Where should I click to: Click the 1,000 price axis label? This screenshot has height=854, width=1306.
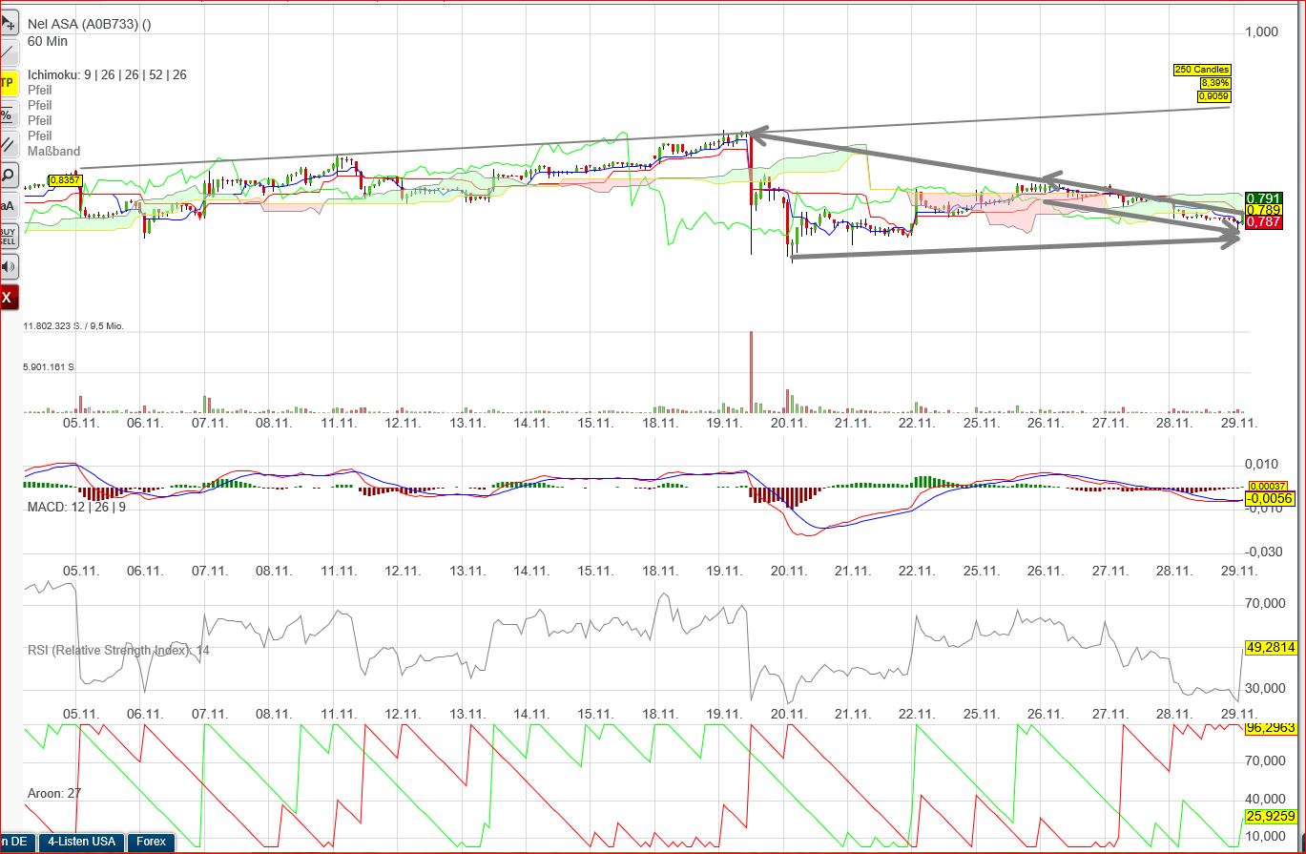coord(1261,32)
